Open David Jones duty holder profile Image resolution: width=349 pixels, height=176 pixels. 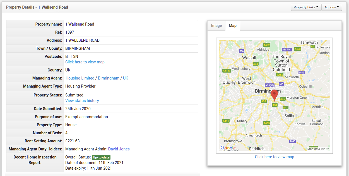[119, 149]
